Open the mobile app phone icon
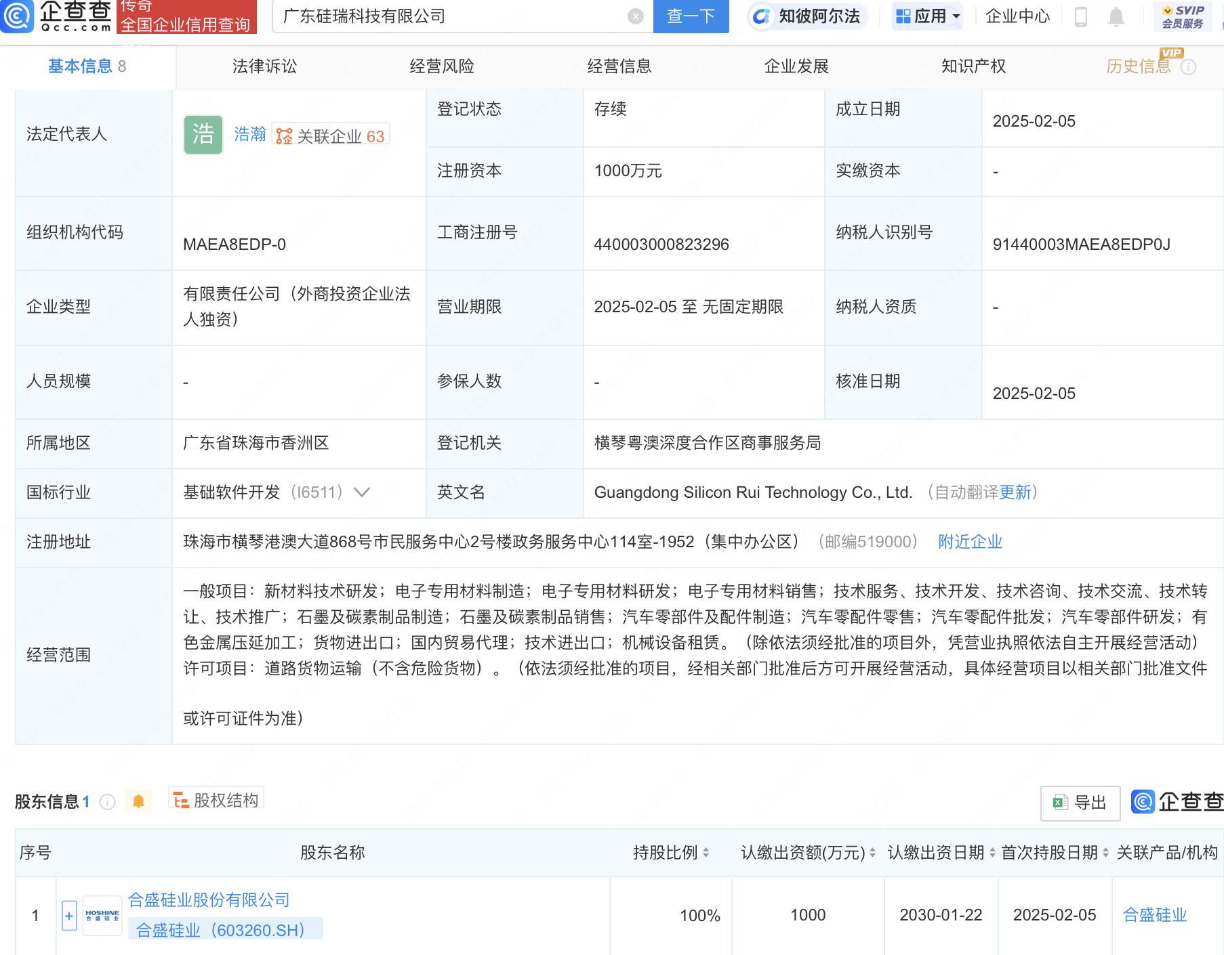The image size is (1224, 955). coord(1081,16)
